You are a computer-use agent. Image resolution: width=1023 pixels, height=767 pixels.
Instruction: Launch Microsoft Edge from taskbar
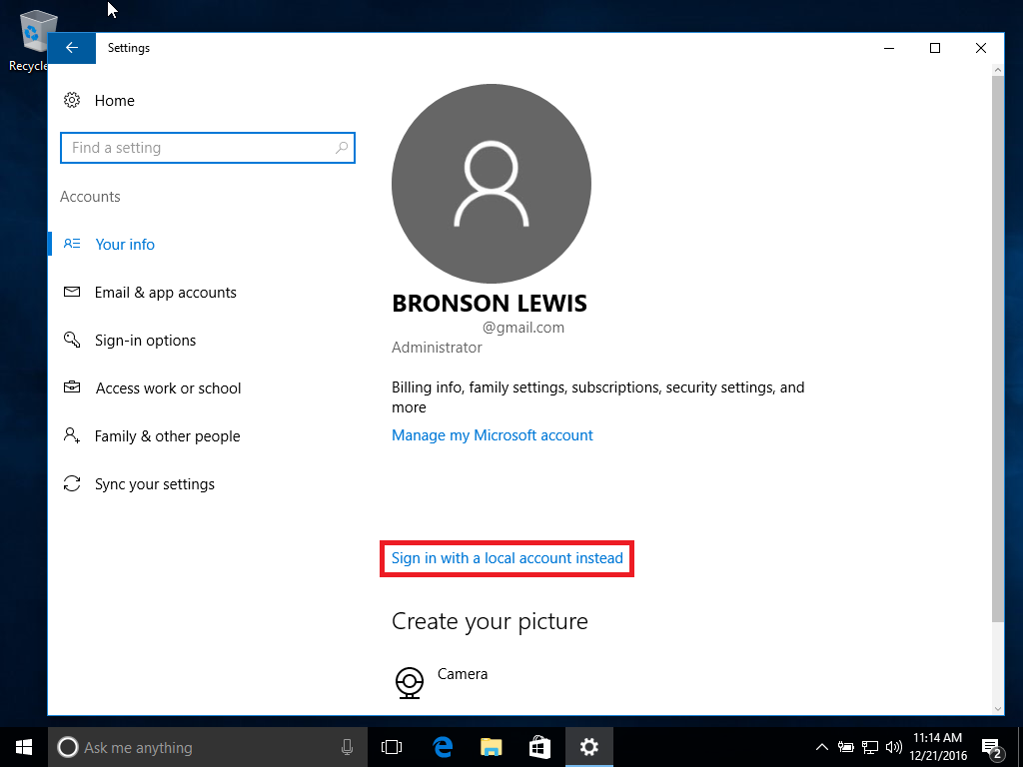tap(443, 747)
